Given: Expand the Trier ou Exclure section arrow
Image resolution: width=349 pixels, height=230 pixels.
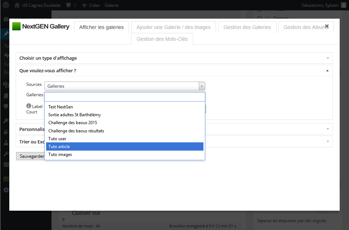Looking at the screenshot, I should 328,142.
